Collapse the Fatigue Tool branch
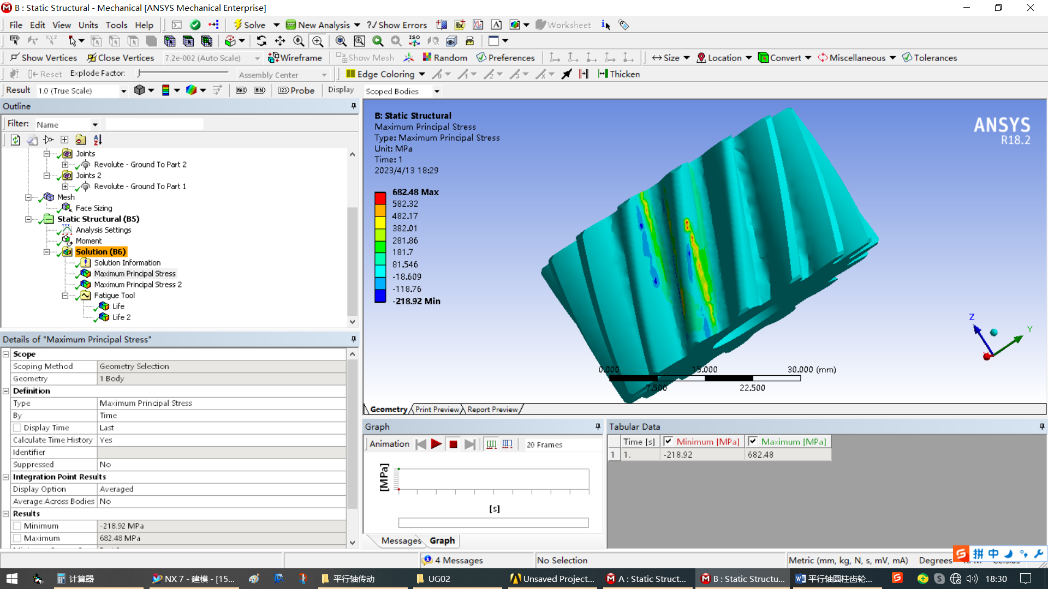1048x589 pixels. pos(65,296)
